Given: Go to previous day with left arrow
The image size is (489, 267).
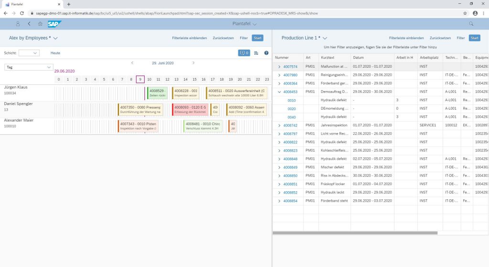Looking at the screenshot, I should coord(132,63).
